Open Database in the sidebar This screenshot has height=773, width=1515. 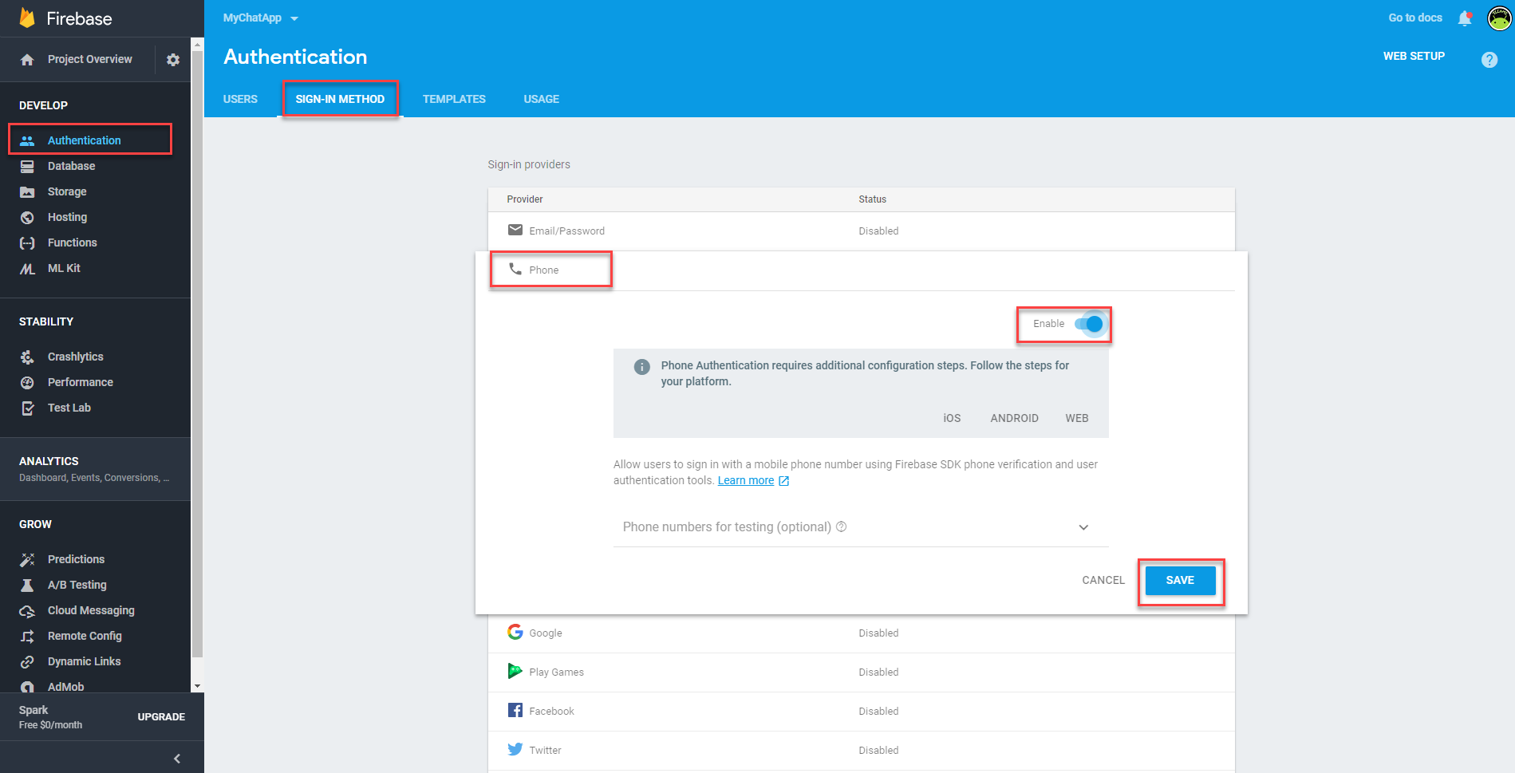[71, 166]
